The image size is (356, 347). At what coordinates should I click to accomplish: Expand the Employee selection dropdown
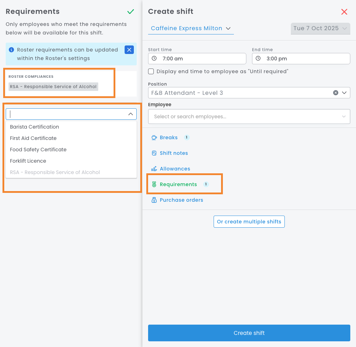pyautogui.click(x=344, y=116)
